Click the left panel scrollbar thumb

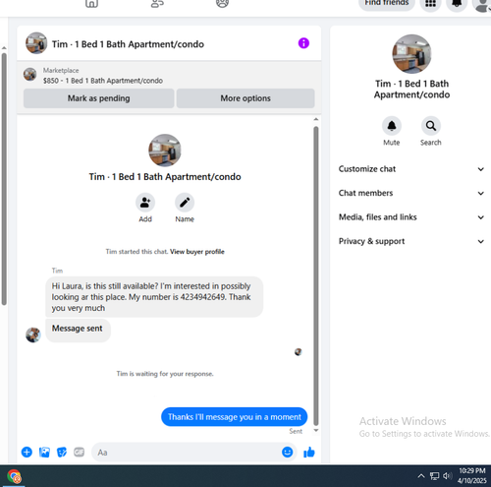click(x=4, y=179)
